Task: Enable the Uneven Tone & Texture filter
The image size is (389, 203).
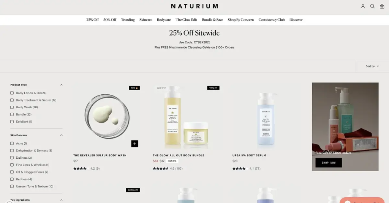Action: click(12, 186)
